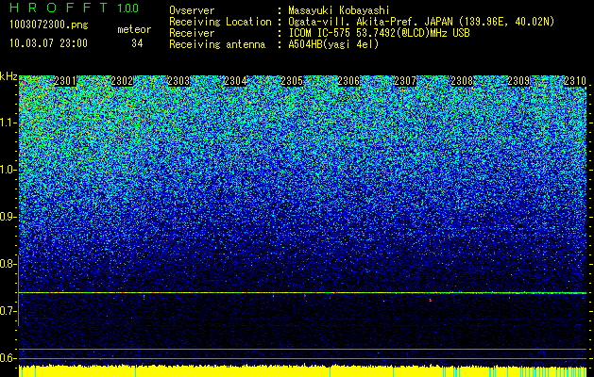Image resolution: width=594 pixels, height=377 pixels.
Task: Click the 2302 time marker
Action: pyautogui.click(x=122, y=81)
